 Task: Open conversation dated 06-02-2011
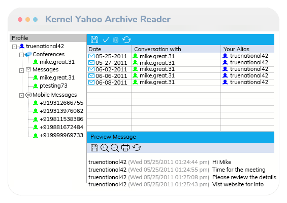click(x=180, y=69)
